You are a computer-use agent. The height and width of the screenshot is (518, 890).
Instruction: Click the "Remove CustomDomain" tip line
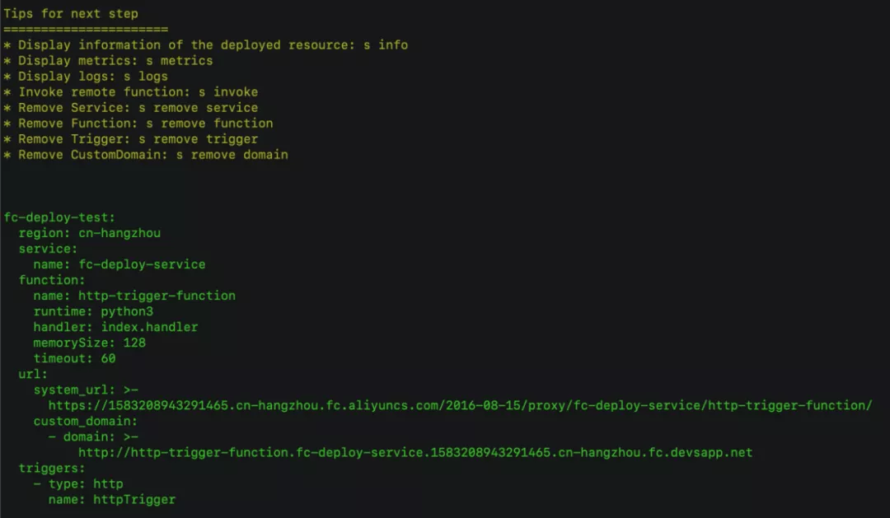[152, 155]
